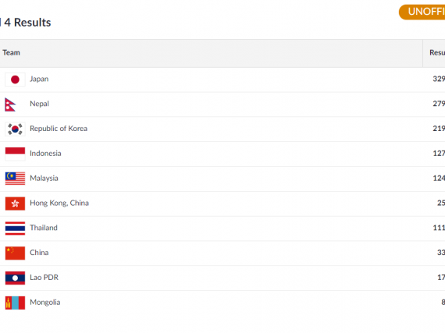Click the Nepal flag icon

click(x=10, y=105)
